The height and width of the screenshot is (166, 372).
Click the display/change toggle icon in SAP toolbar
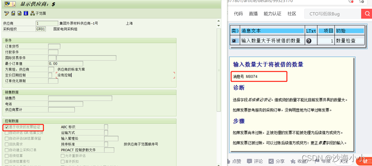[6, 13]
